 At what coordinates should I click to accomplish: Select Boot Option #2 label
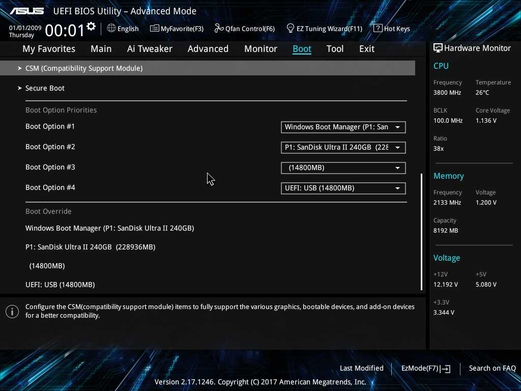[x=50, y=147]
